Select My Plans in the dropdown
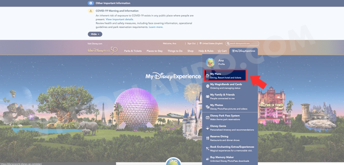 click(225, 76)
